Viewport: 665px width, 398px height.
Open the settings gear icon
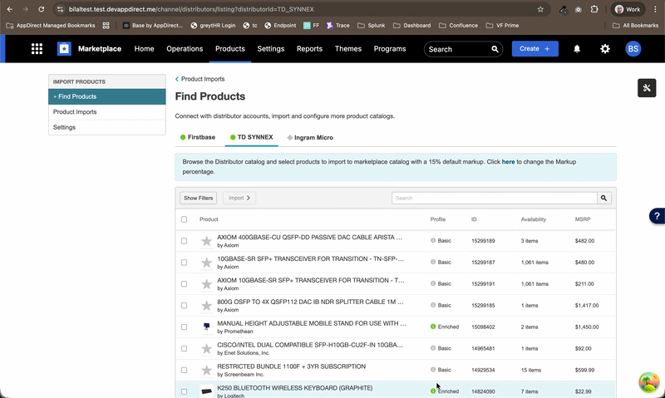click(605, 49)
